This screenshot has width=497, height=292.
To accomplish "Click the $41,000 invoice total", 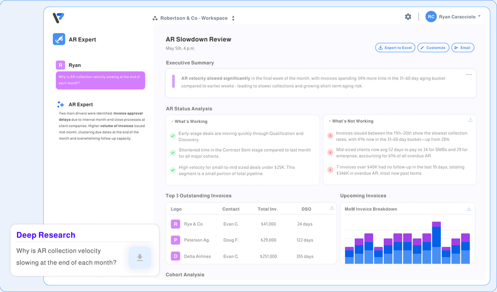I will click(x=268, y=224).
